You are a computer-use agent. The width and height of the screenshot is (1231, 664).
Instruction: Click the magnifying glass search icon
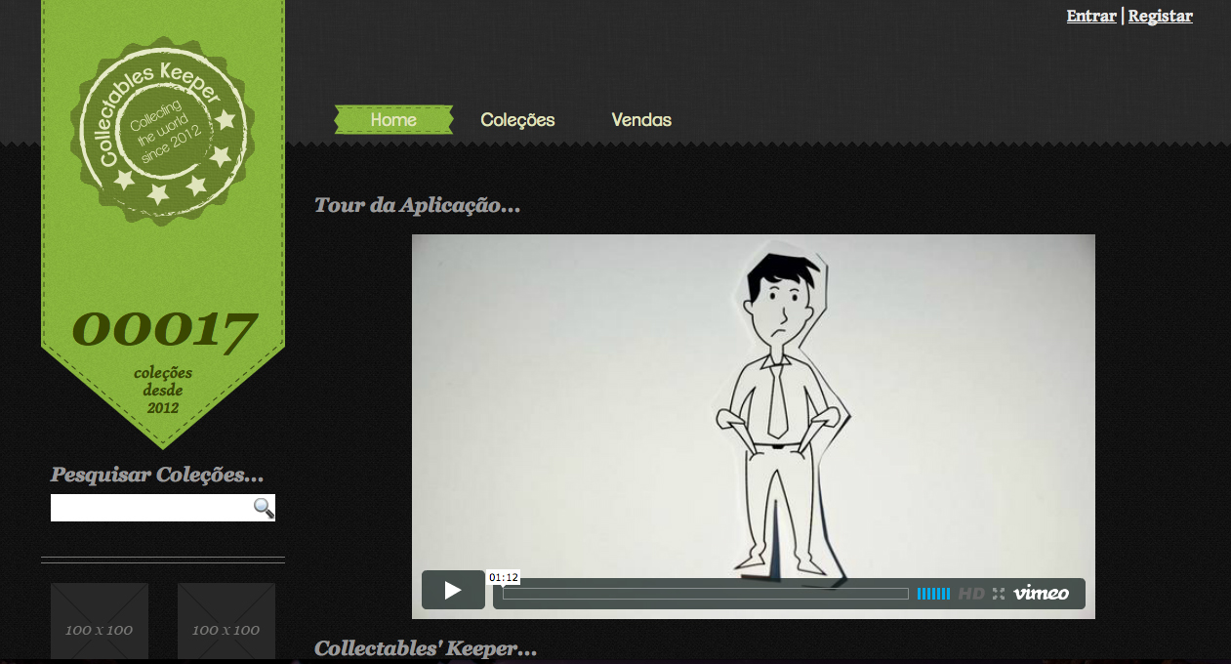264,508
